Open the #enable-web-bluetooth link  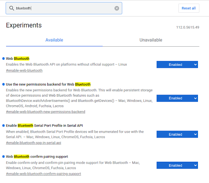(24, 70)
